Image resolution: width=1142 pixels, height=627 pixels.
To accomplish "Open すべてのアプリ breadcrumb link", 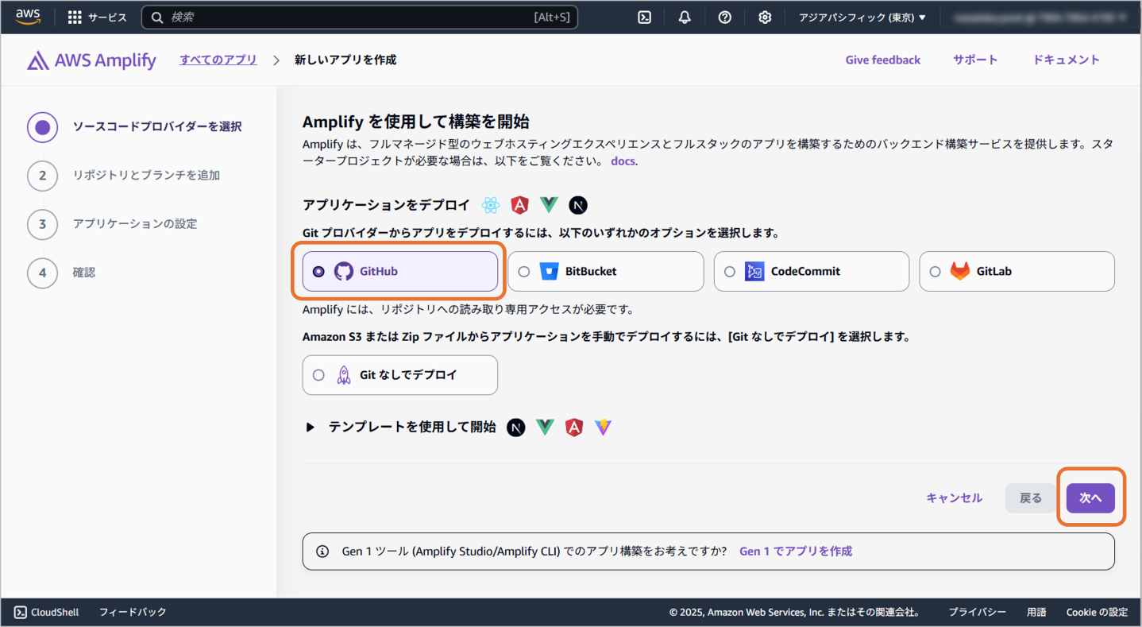I will point(218,60).
